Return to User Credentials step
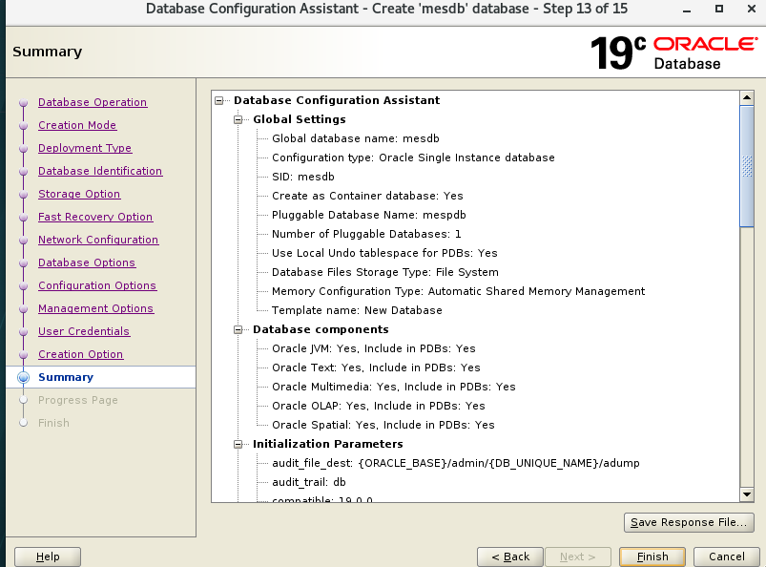 (x=84, y=331)
